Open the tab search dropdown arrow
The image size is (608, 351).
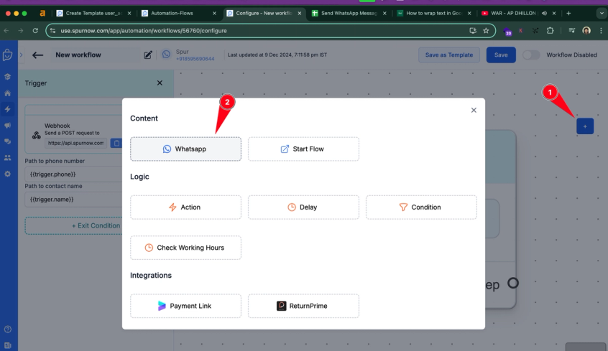tap(602, 13)
